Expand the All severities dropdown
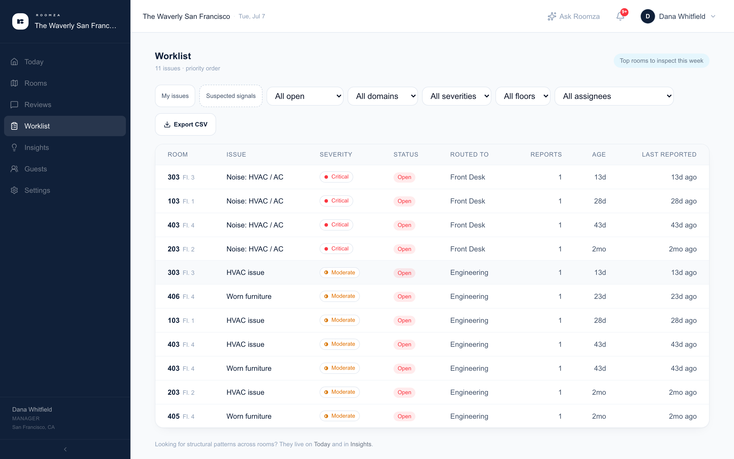 [456, 96]
